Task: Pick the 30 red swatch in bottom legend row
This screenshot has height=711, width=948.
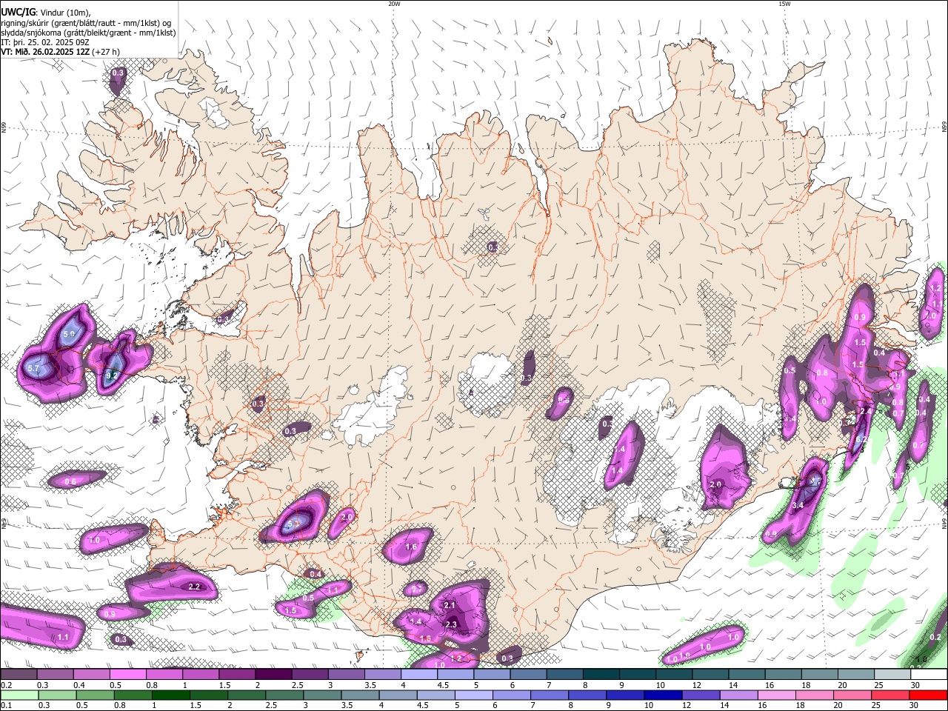Action: pyautogui.click(x=929, y=695)
